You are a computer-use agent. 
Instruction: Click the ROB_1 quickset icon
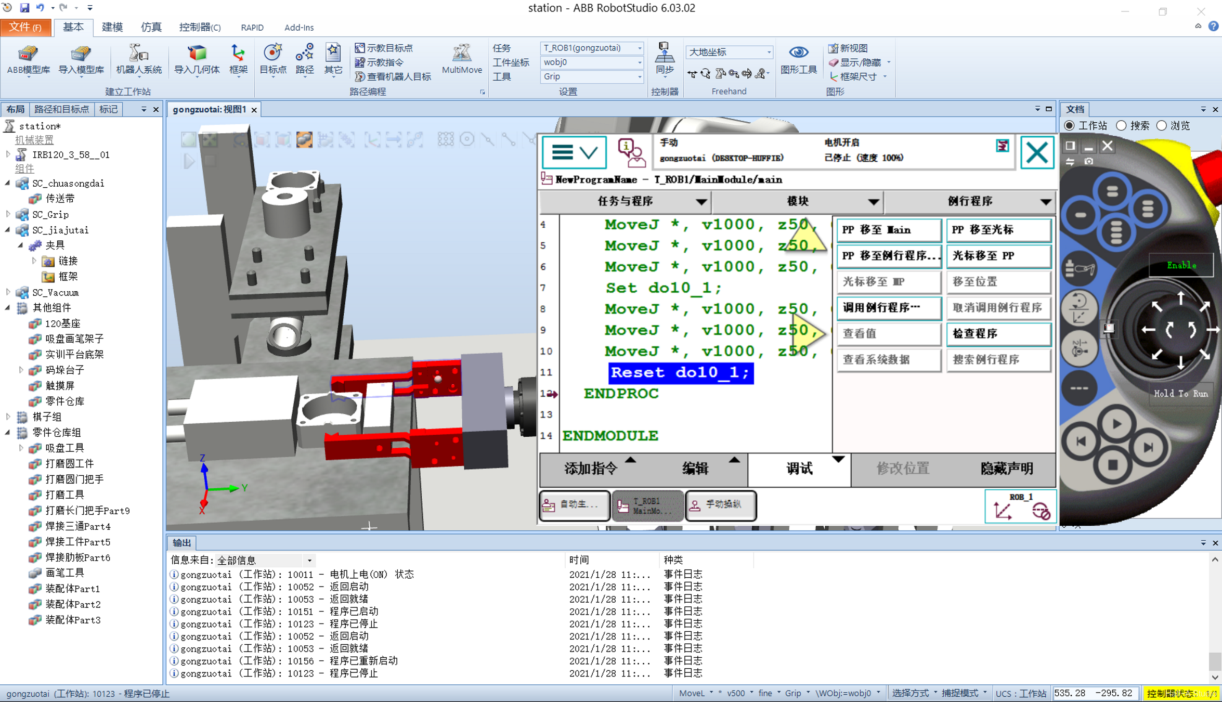(x=1020, y=506)
